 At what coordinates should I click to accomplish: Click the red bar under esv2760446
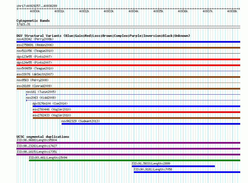click(137, 112)
